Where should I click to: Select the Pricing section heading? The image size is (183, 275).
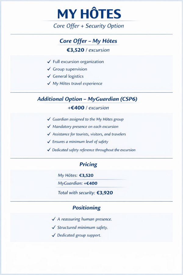coord(88,164)
